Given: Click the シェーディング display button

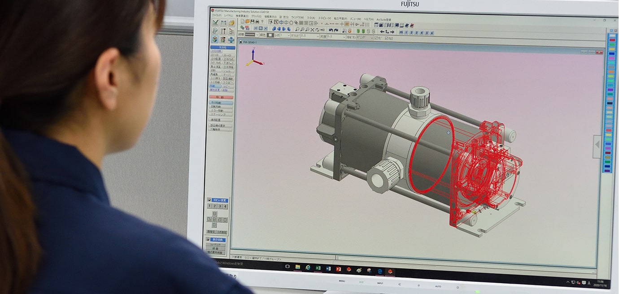Looking at the screenshot, I should (x=217, y=245).
